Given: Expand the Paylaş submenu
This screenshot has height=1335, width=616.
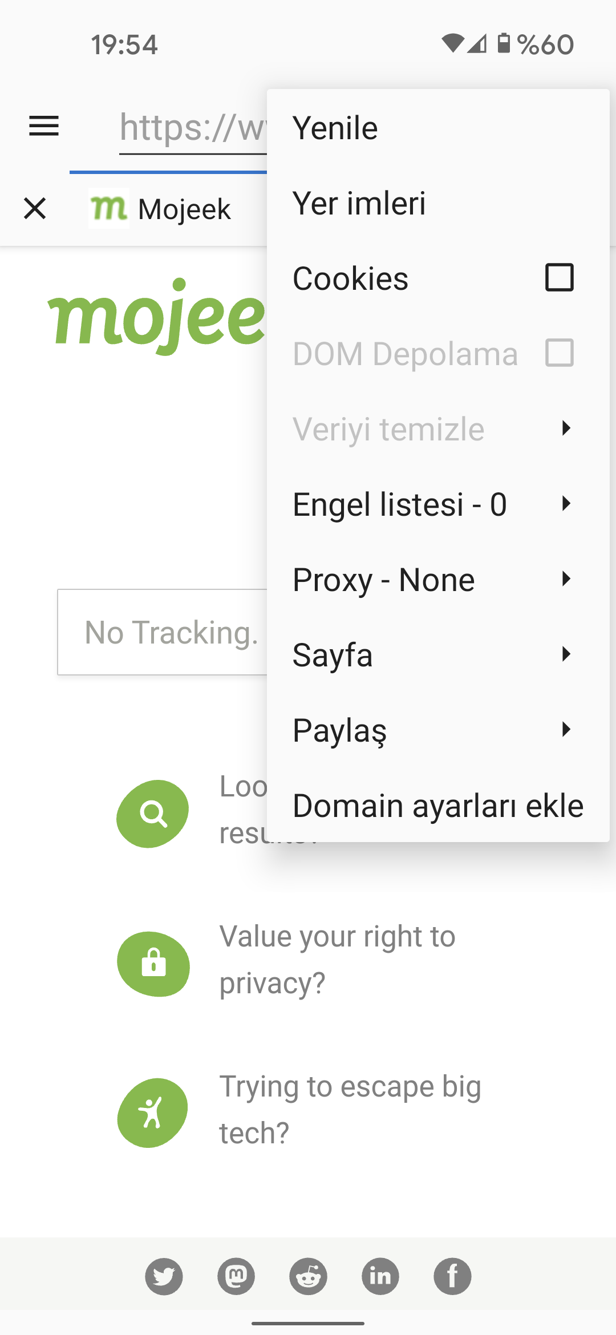Looking at the screenshot, I should pyautogui.click(x=437, y=730).
